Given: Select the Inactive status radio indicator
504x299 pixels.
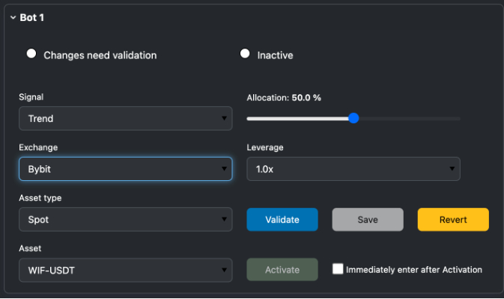Looking at the screenshot, I should [x=245, y=54].
